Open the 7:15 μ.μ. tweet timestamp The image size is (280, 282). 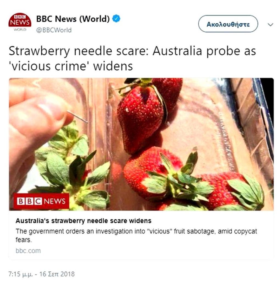pyautogui.click(x=21, y=274)
